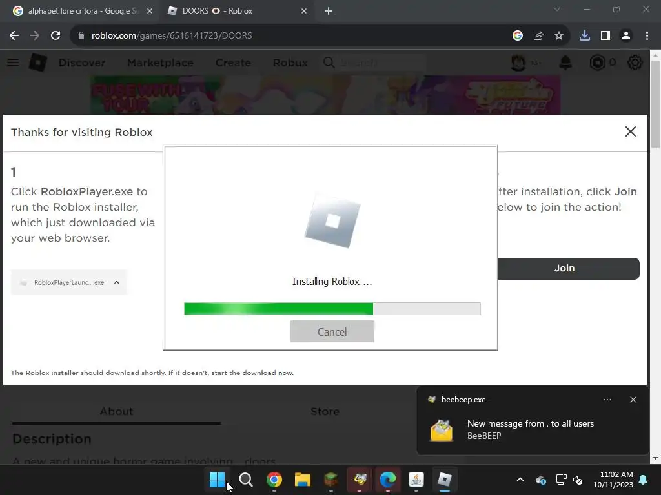Viewport: 661px width, 495px height.
Task: Cancel the Roblox installation
Action: [332, 332]
